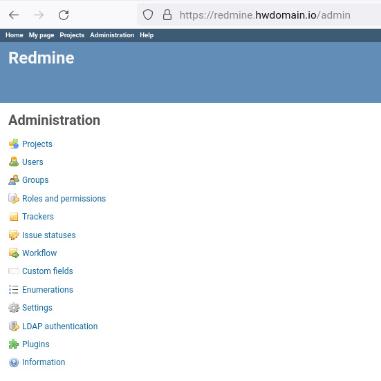Open the Settings link
Viewport: 381px width, 381px height.
[x=37, y=308]
